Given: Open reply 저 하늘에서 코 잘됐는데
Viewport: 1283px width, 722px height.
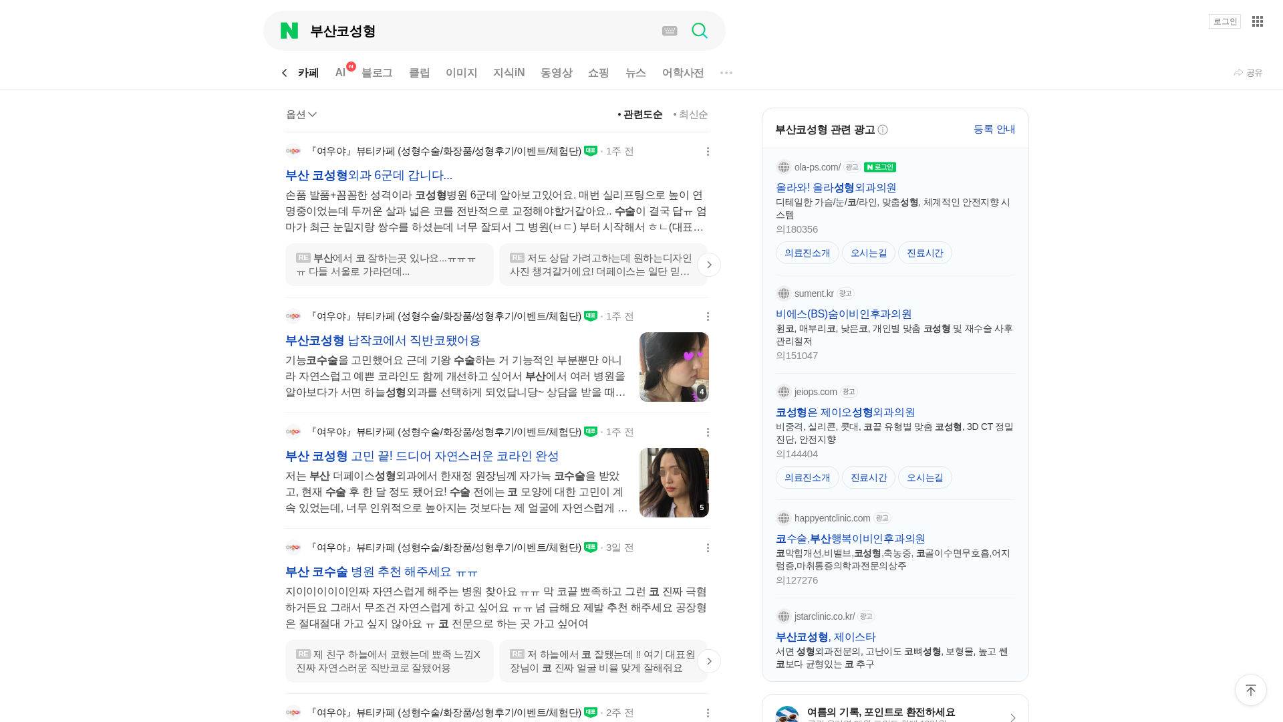Looking at the screenshot, I should 603,661.
